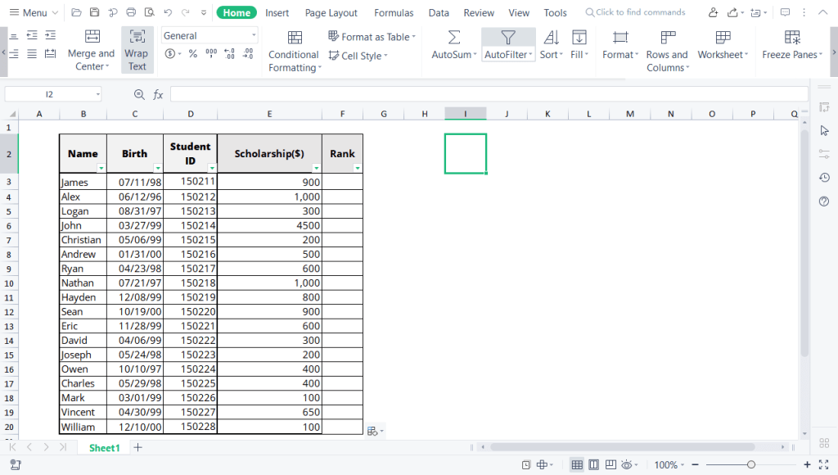Click the percent style icon
This screenshot has height=475, width=838.
pos(193,54)
